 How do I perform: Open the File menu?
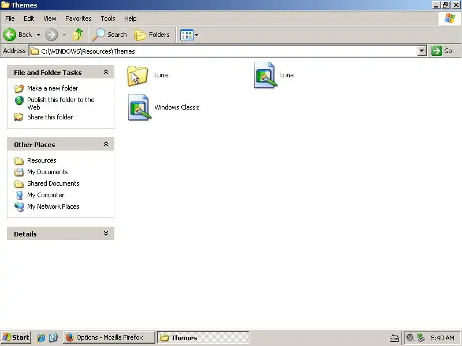coord(10,18)
